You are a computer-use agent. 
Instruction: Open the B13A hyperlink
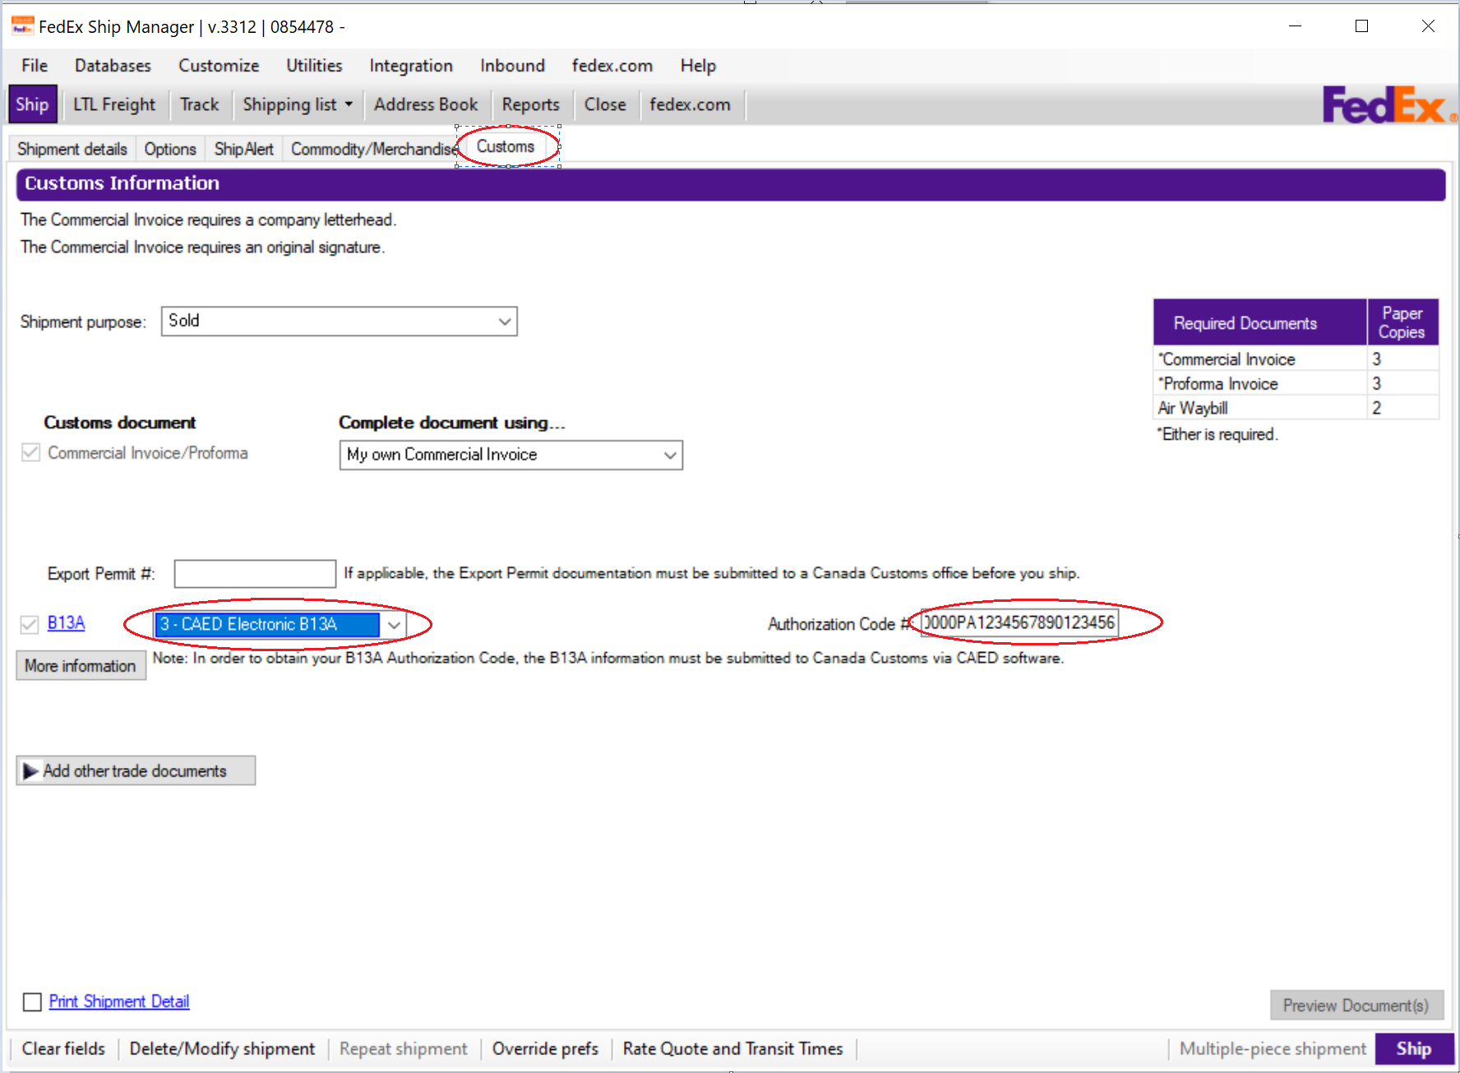66,623
